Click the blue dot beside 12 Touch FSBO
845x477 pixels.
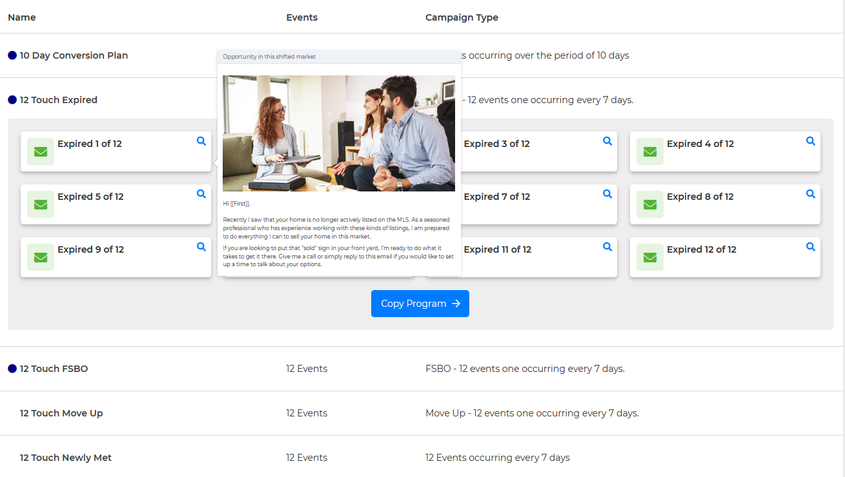(12, 369)
